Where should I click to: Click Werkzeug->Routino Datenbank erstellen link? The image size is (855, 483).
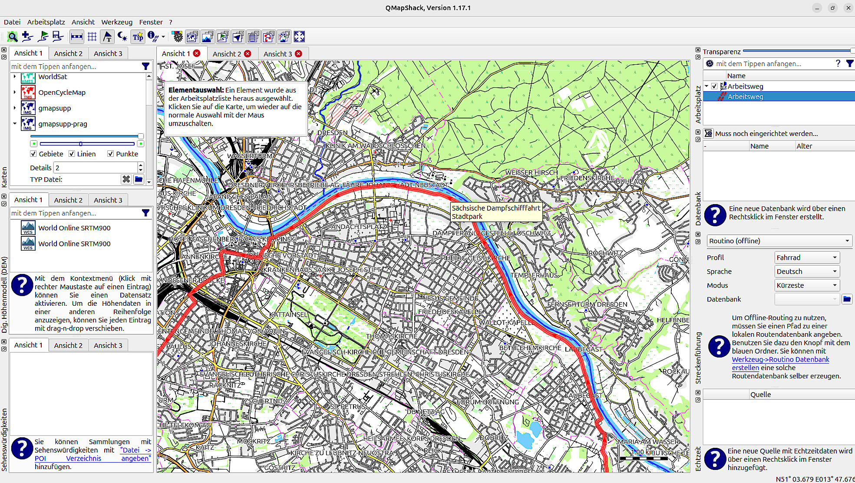780,359
